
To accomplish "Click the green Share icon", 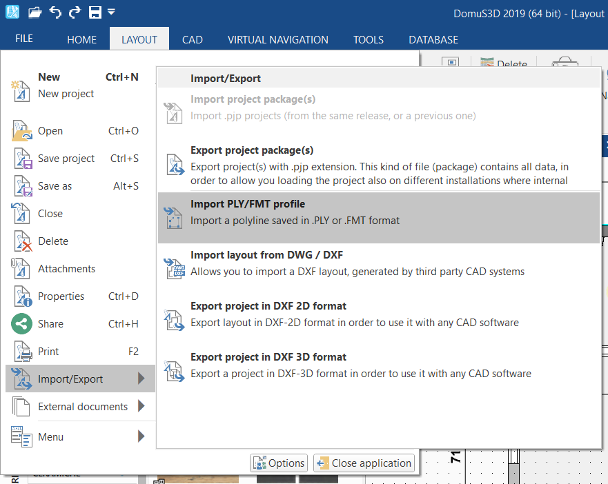I will pos(21,324).
